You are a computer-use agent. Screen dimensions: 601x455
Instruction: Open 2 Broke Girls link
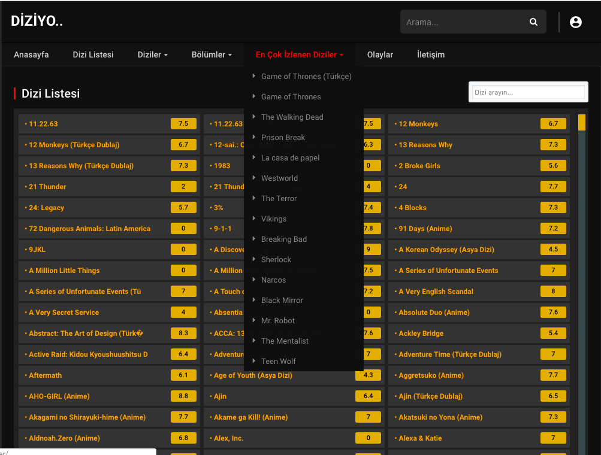pyautogui.click(x=419, y=165)
